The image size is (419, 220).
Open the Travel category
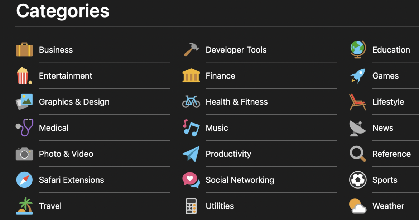point(50,206)
